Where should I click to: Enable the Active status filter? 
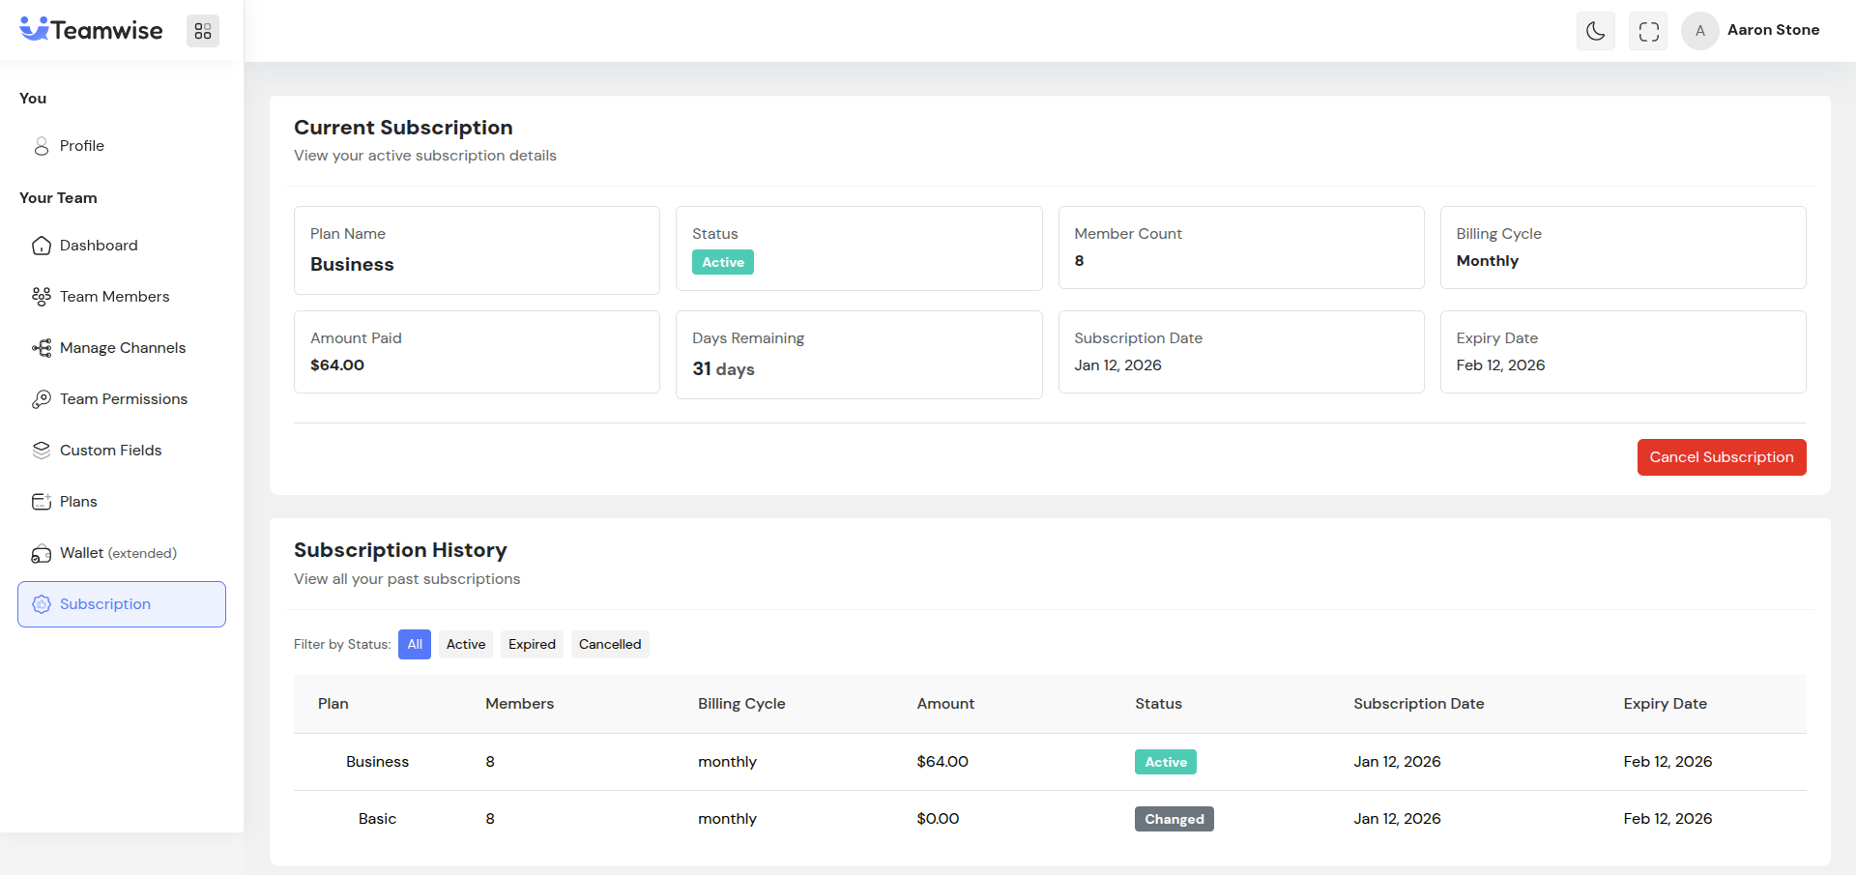[465, 644]
